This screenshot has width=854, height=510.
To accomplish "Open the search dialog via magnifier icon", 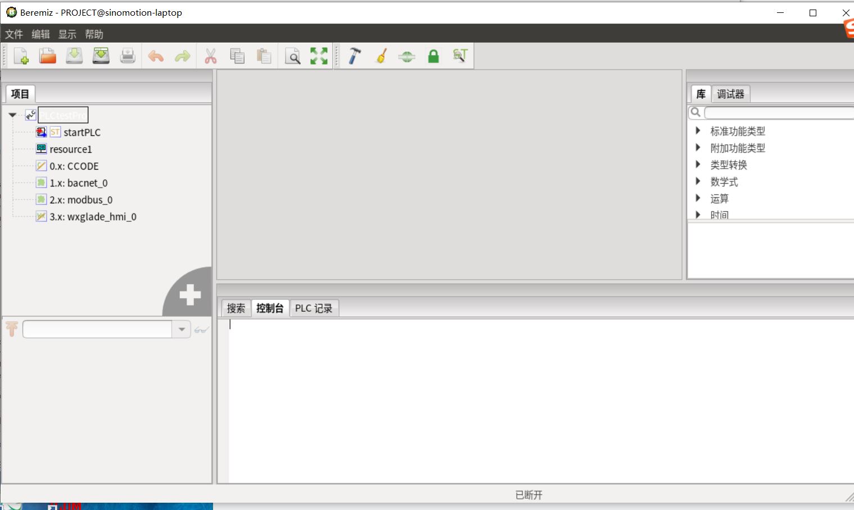I will [x=292, y=56].
